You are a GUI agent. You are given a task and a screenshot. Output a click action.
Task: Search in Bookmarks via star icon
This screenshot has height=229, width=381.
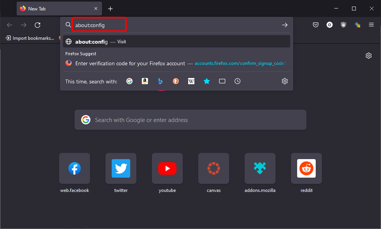[207, 81]
